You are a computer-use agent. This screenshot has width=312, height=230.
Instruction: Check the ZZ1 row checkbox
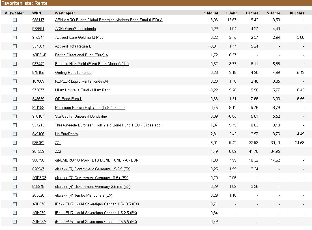pyautogui.click(x=15, y=143)
